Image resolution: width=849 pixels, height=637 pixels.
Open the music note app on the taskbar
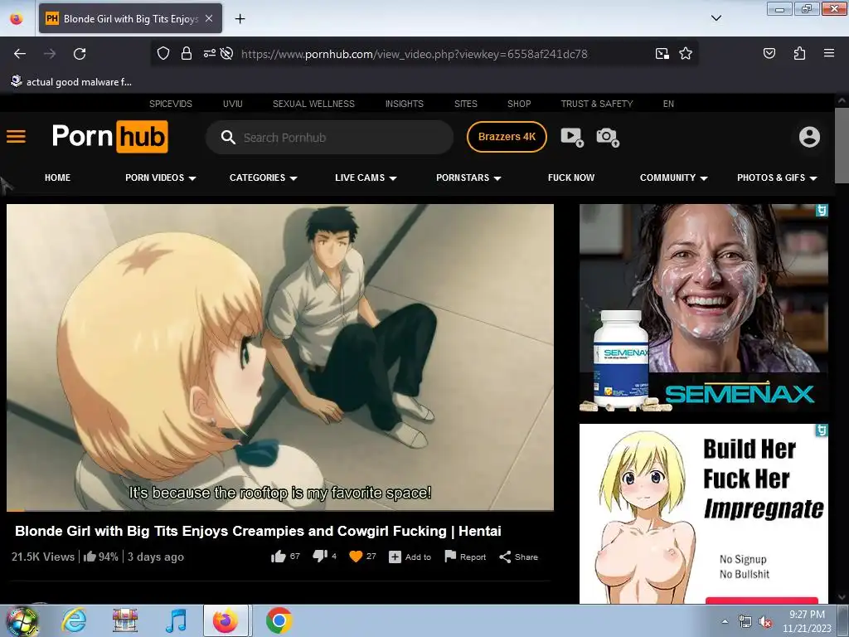tap(176, 620)
